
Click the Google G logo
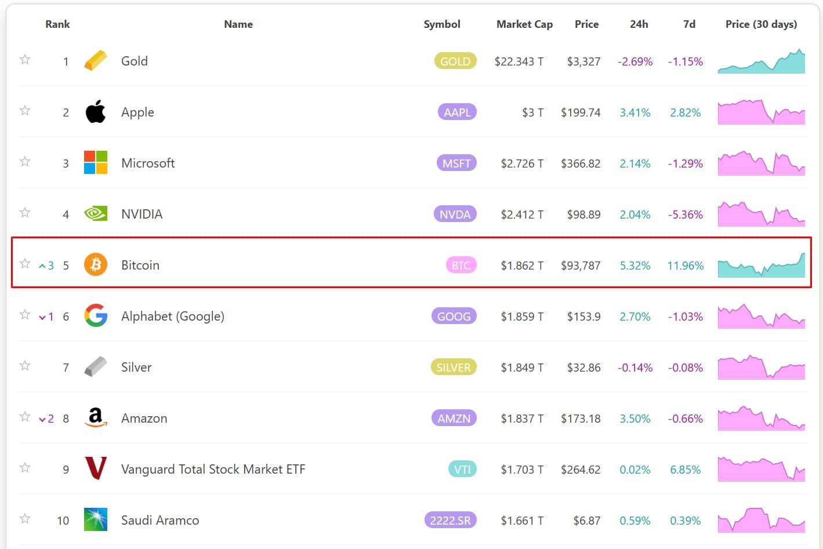96,316
